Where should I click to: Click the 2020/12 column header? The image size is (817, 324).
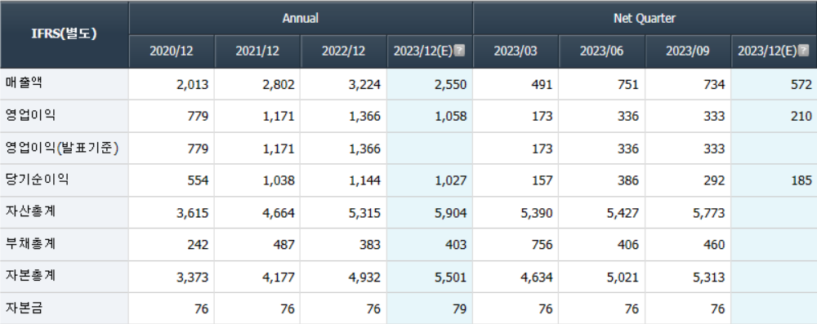[x=172, y=51]
